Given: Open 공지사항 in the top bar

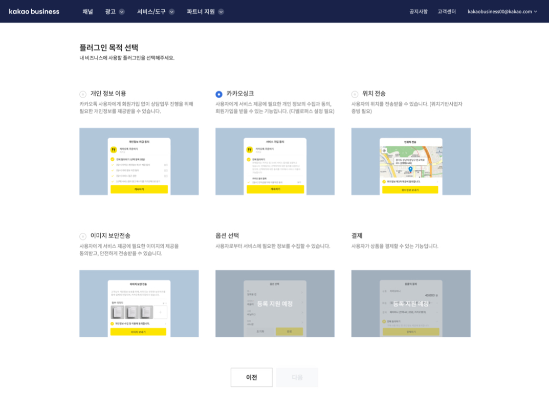Looking at the screenshot, I should tap(418, 11).
